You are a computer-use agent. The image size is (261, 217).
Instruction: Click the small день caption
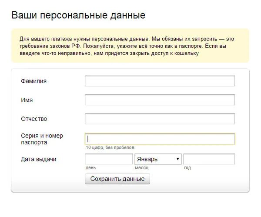(91, 168)
